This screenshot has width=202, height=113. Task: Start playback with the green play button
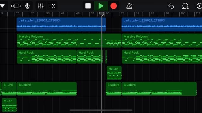(x=101, y=6)
